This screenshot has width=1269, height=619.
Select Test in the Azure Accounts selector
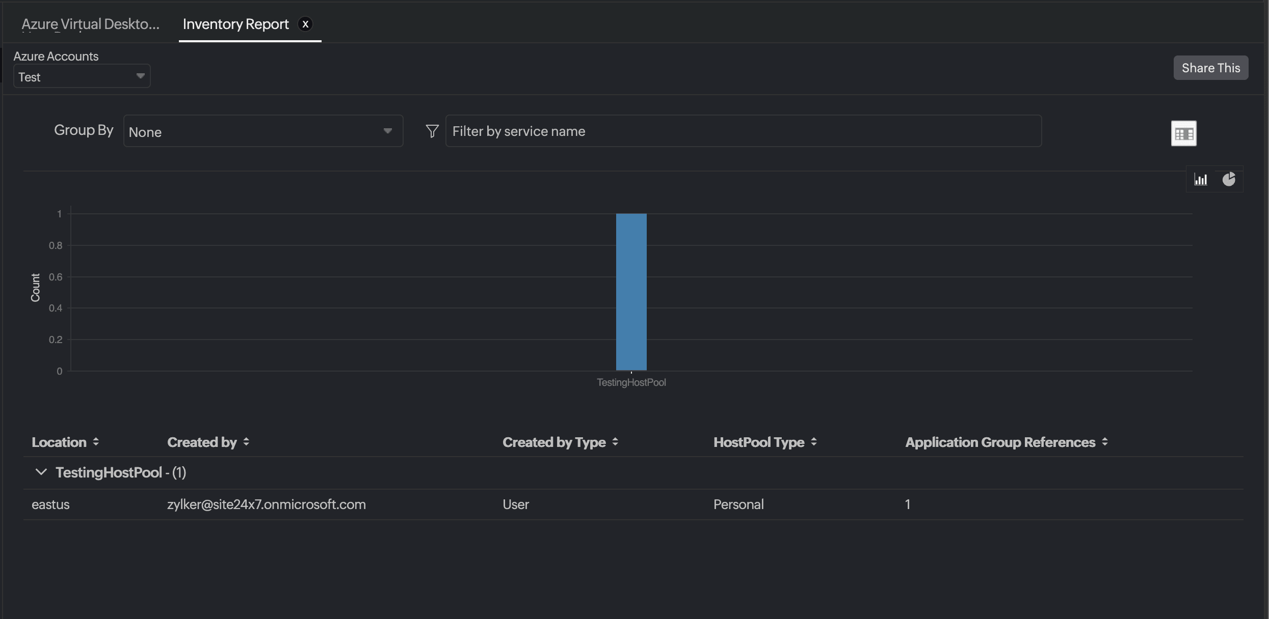tap(81, 76)
